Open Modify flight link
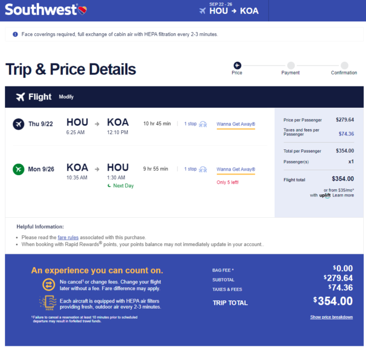Image resolution: width=366 pixels, height=348 pixels. [66, 97]
